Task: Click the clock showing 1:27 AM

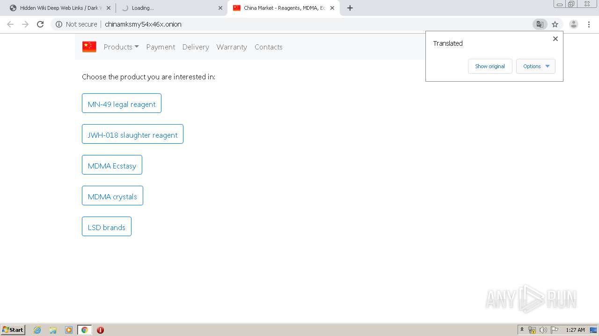Action: pos(575,330)
